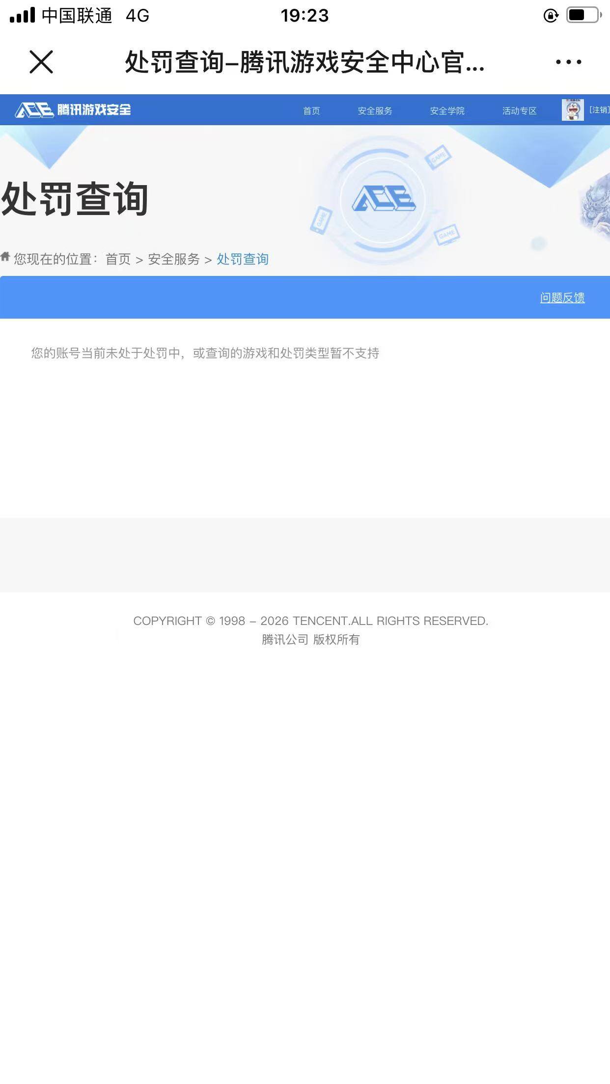The image size is (610, 1084).
Task: Go to 安全服务 in the breadcrumb
Action: [x=174, y=259]
